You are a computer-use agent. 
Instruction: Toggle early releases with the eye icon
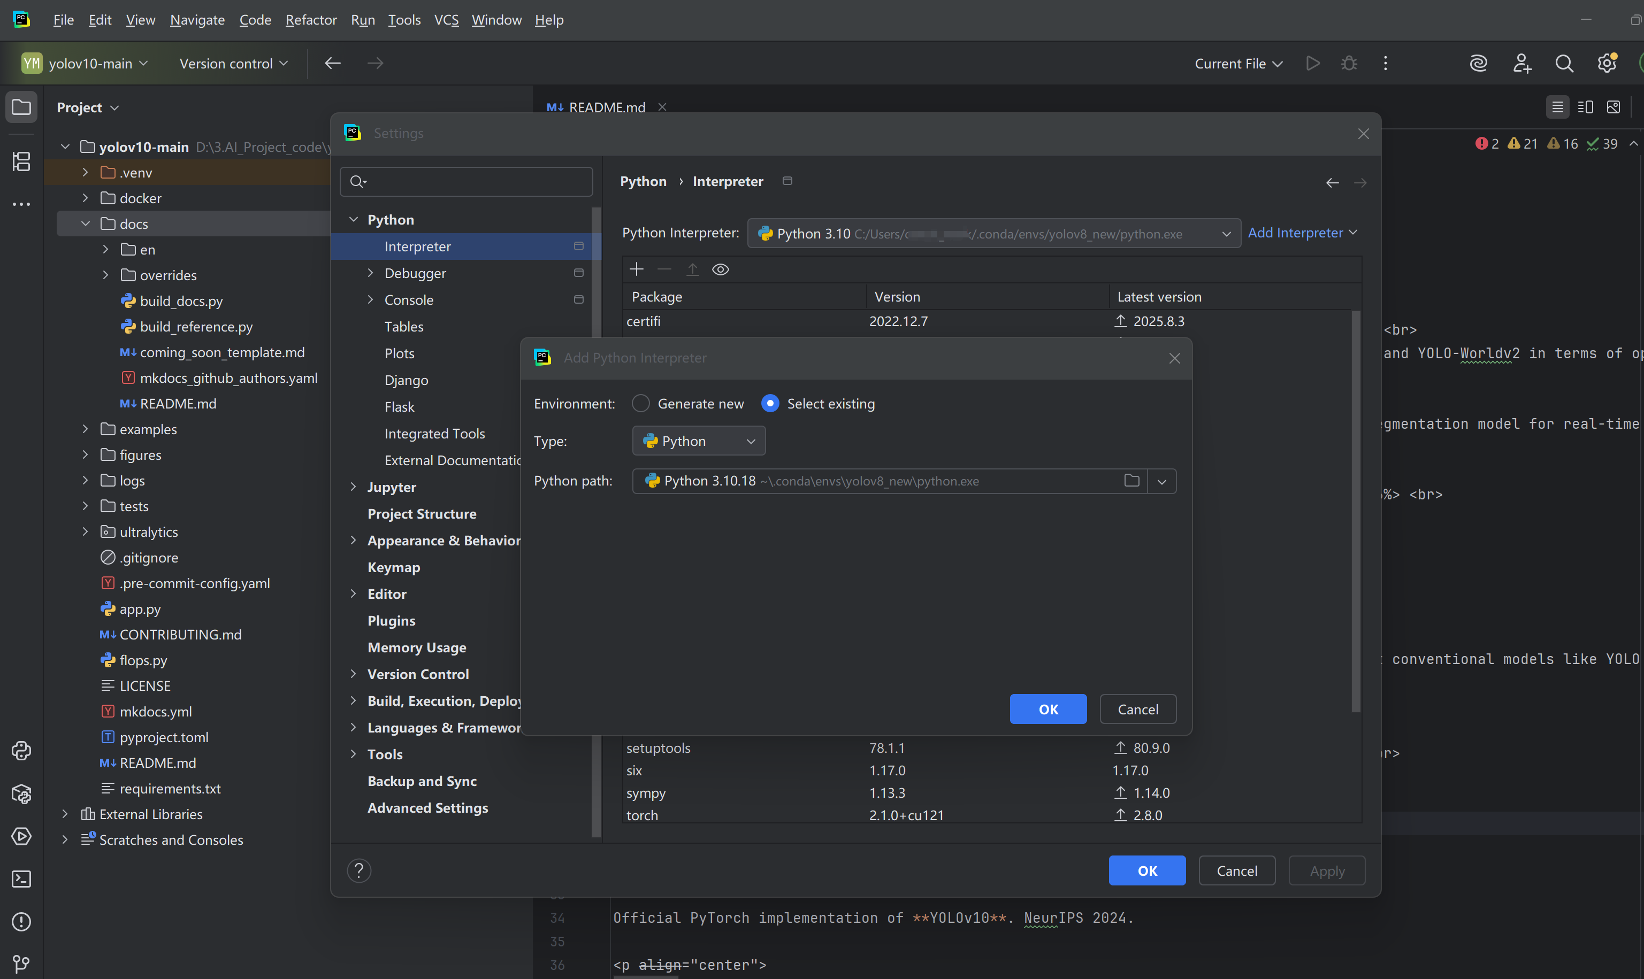[720, 268]
